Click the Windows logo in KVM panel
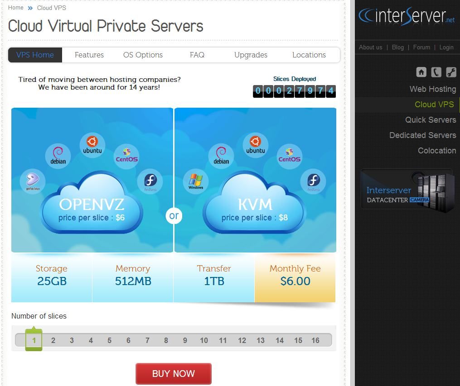The height and width of the screenshot is (386, 460). coord(196,181)
